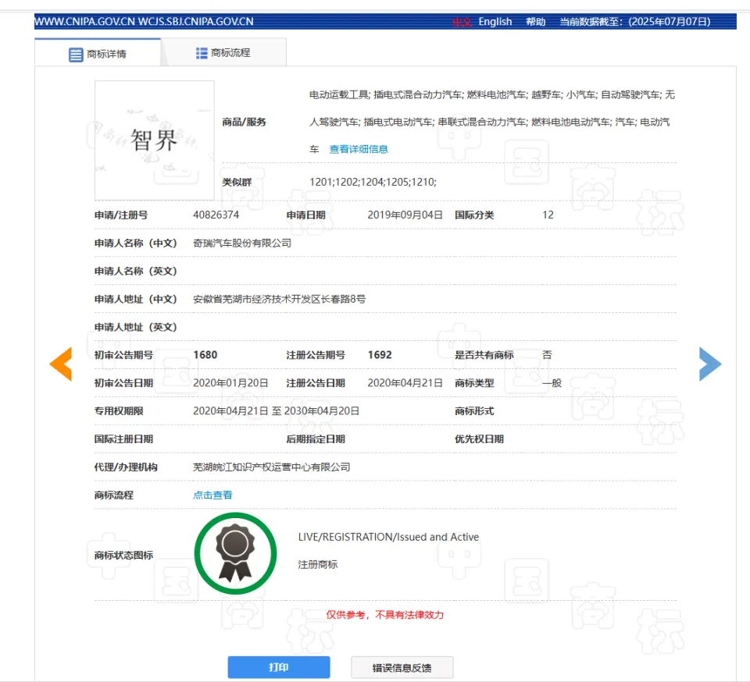Select 注册商标 status label
This screenshot has height=682, width=750.
coord(318,564)
